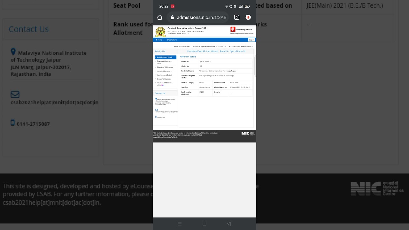Image resolution: width=409 pixels, height=230 pixels.
Task: Select Seat Allotment Result in Activity List
Action: point(165,57)
